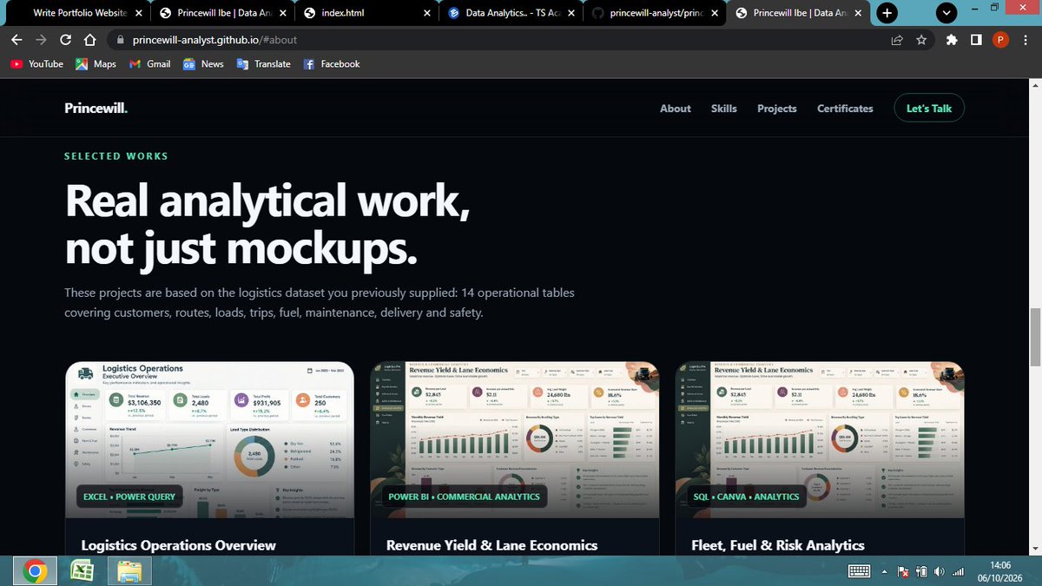View site information lock icon
Screen dimensions: 1042x586
[x=120, y=40]
